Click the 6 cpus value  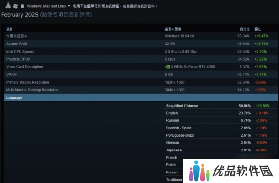pos(170,59)
